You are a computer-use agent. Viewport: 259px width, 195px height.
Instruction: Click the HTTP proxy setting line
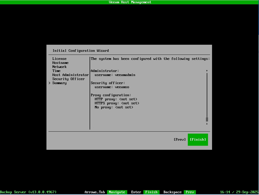tap(116, 99)
